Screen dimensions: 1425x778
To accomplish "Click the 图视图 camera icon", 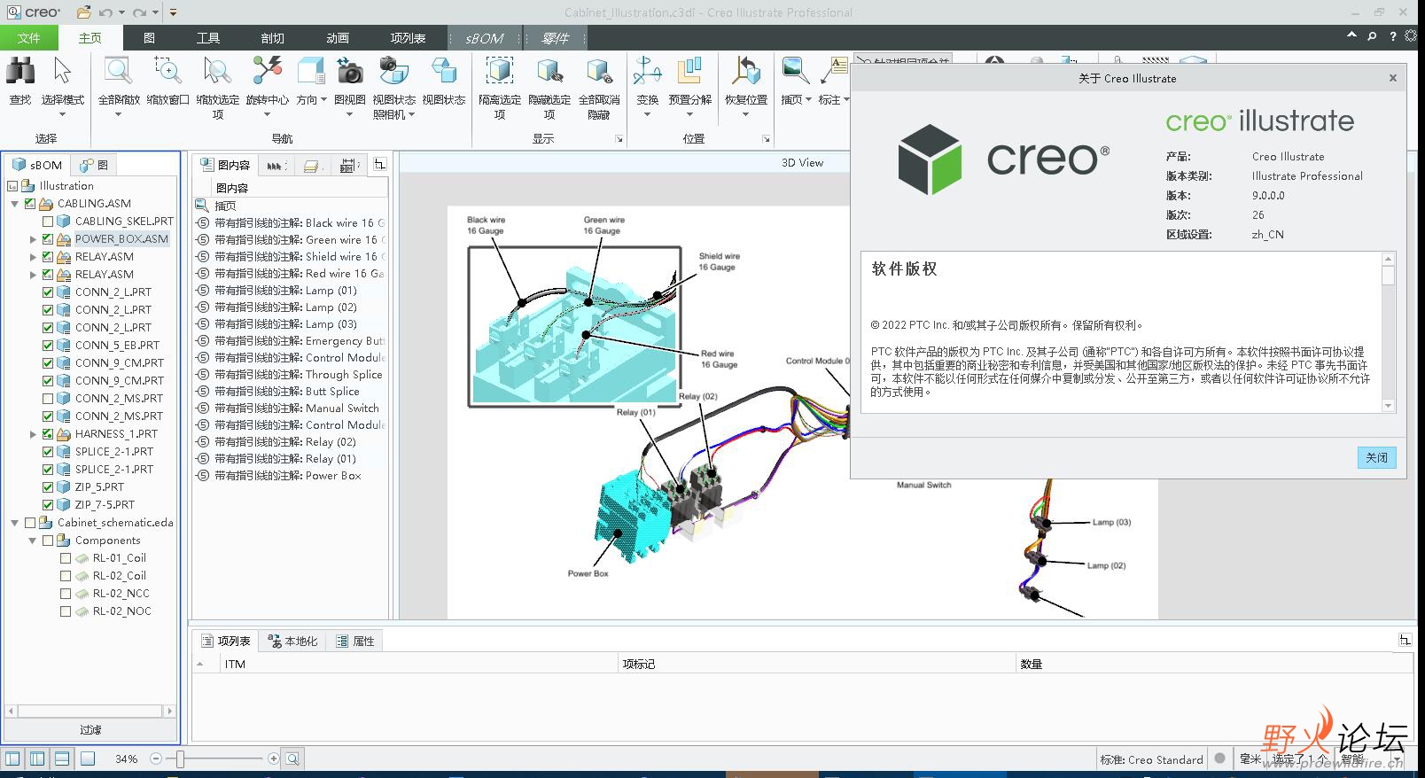I will pyautogui.click(x=349, y=73).
